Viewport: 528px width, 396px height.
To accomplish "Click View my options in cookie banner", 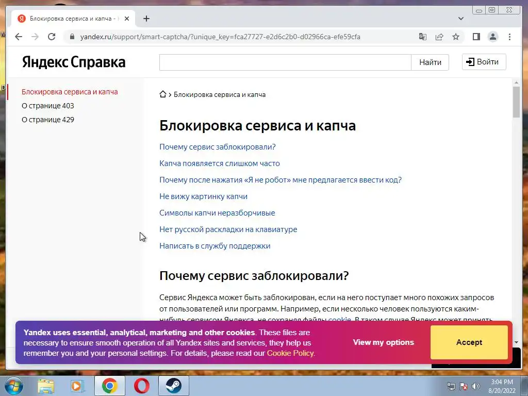I will tap(383, 342).
